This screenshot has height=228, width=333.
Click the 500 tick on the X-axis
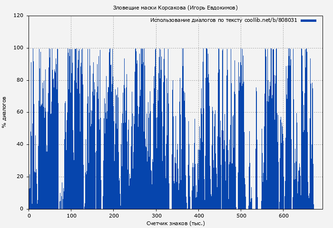click(x=241, y=215)
